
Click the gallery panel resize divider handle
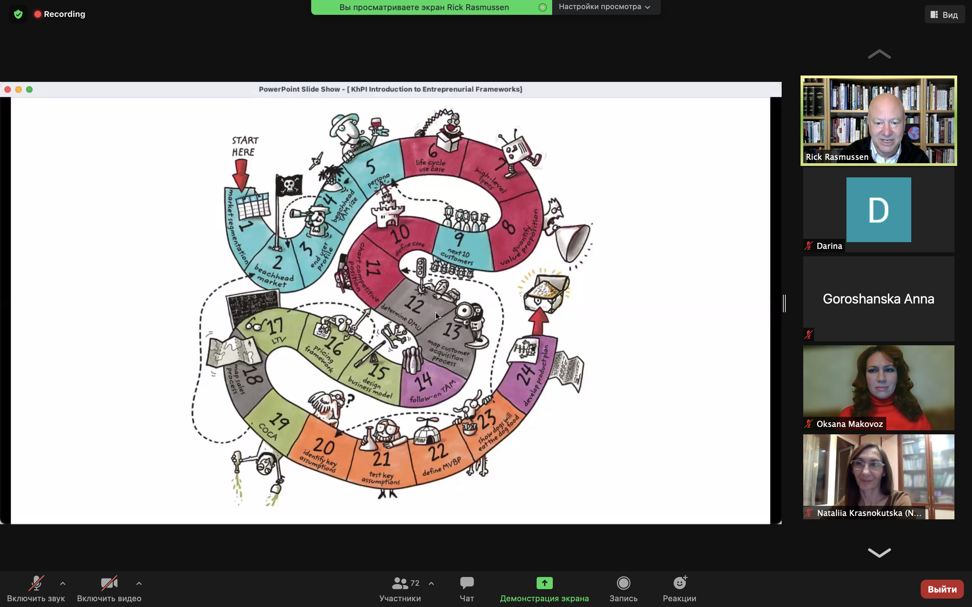point(784,303)
